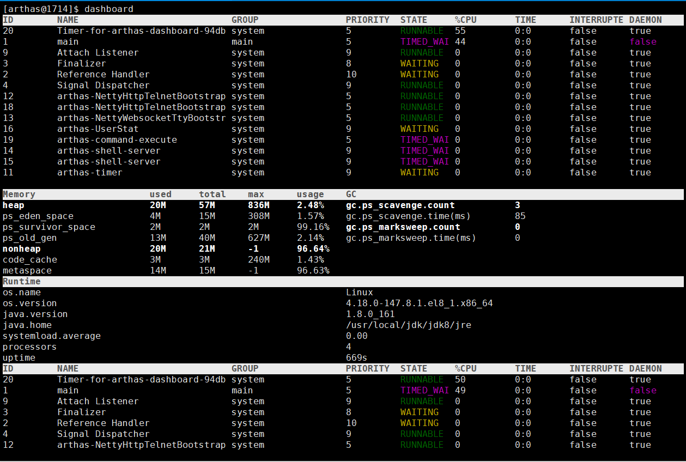The width and height of the screenshot is (686, 462).
Task: Select the os.name key
Action: click(x=22, y=293)
